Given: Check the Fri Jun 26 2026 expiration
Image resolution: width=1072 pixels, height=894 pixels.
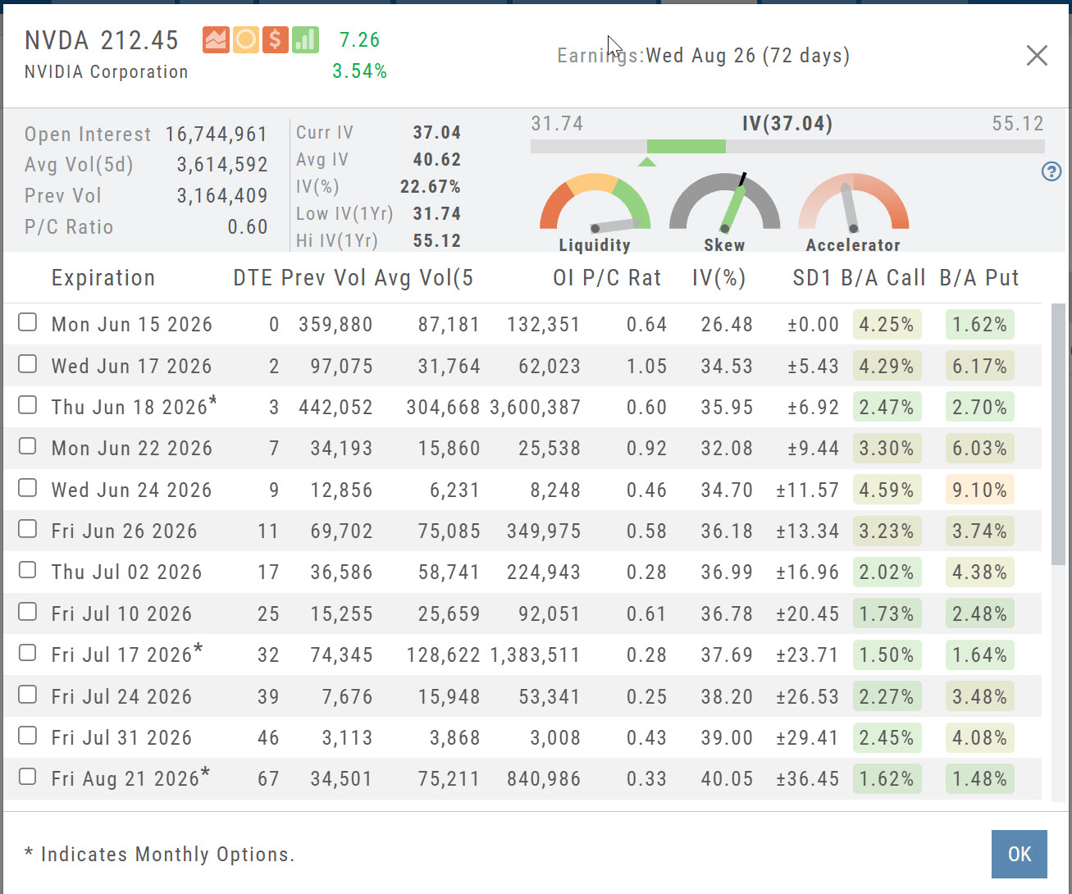Looking at the screenshot, I should [x=28, y=528].
